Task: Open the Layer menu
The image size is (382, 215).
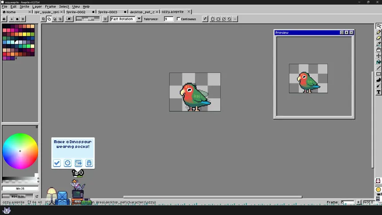Action: point(37,7)
